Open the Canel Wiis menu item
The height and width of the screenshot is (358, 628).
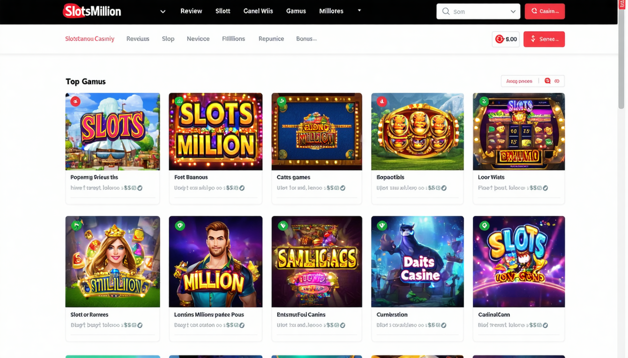coord(258,11)
